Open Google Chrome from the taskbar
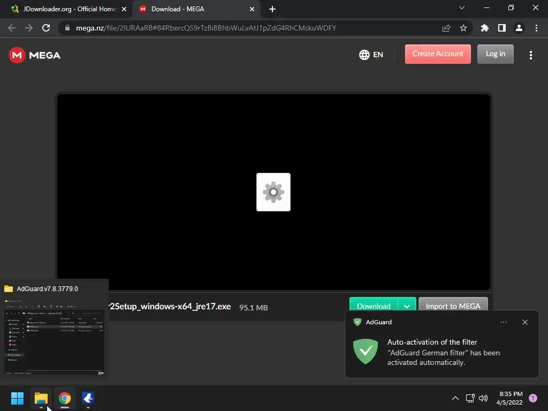 pos(65,398)
